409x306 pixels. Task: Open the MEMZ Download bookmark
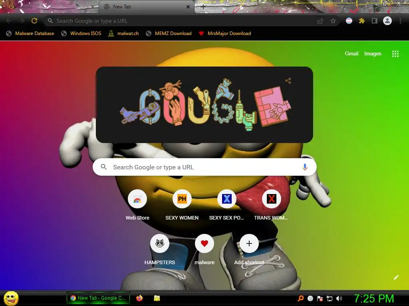[x=169, y=33]
